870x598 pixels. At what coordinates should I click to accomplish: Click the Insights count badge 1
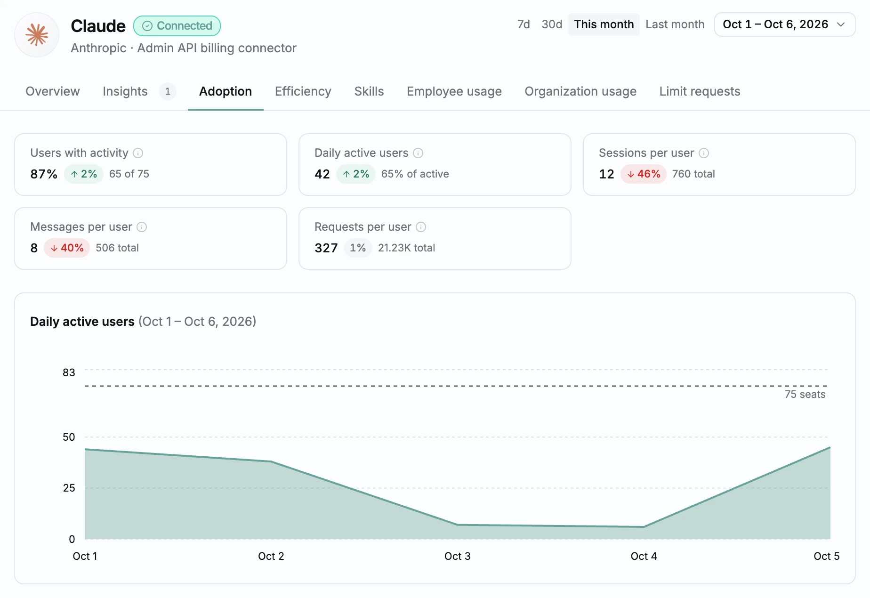click(x=168, y=91)
